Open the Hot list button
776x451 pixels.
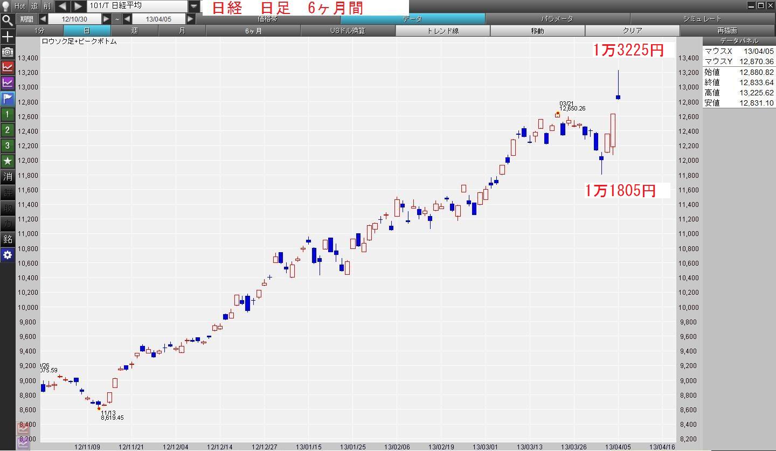pyautogui.click(x=20, y=6)
